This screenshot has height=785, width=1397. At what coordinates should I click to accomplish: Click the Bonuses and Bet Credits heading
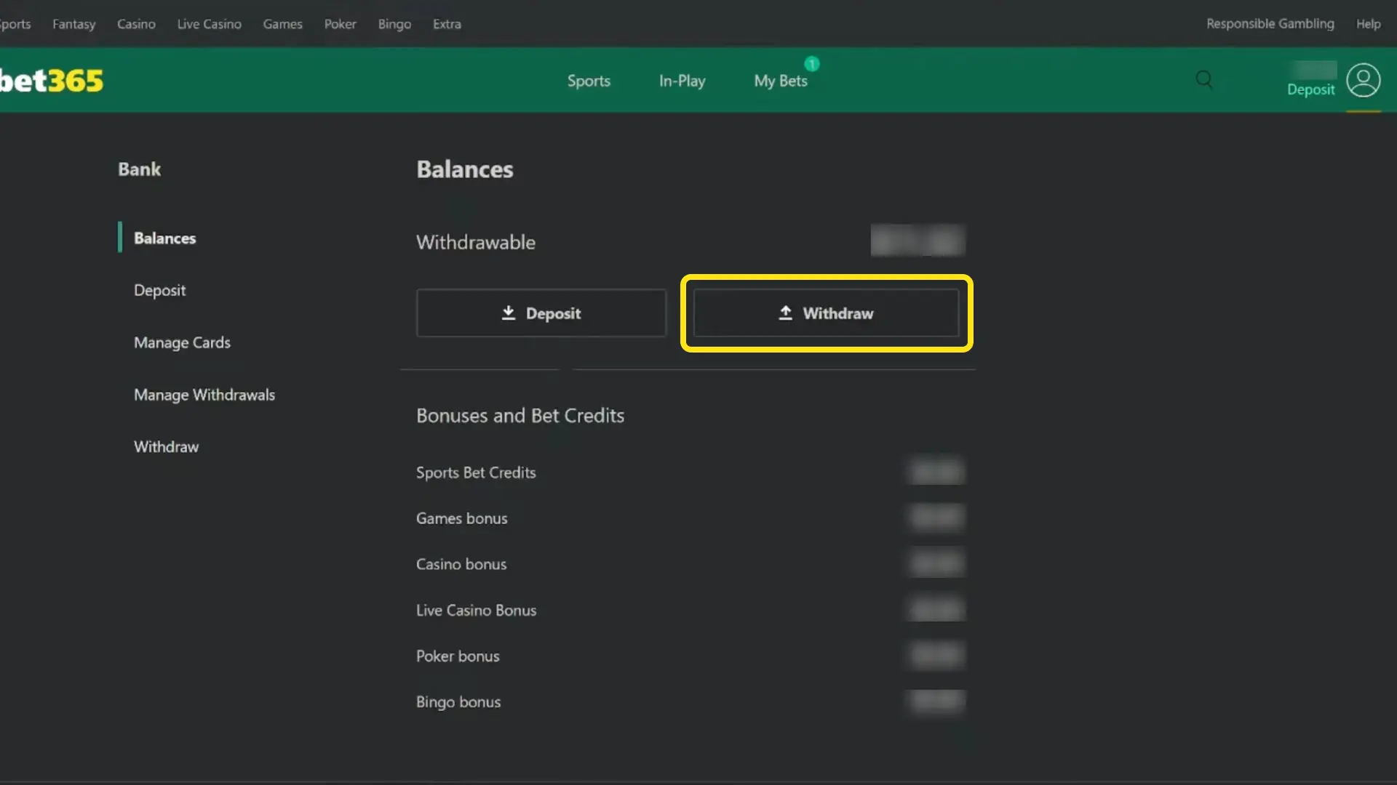tap(520, 416)
